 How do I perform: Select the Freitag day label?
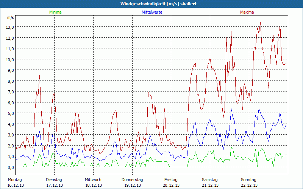171,180
